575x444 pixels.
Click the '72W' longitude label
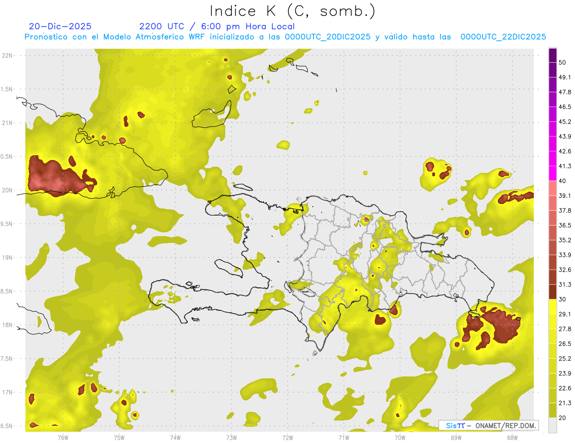click(x=287, y=437)
